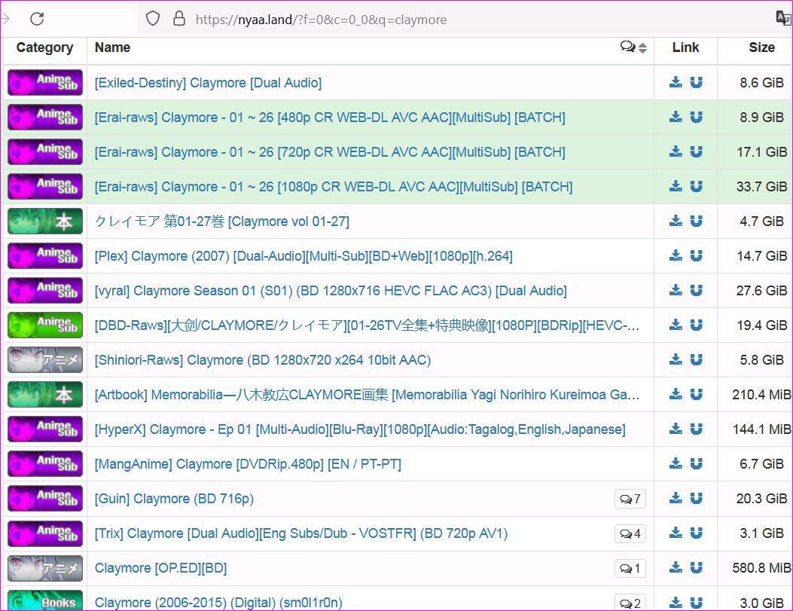Screen dimensions: 793x611
Task: Click the translate page icon in address bar
Action: 783,19
